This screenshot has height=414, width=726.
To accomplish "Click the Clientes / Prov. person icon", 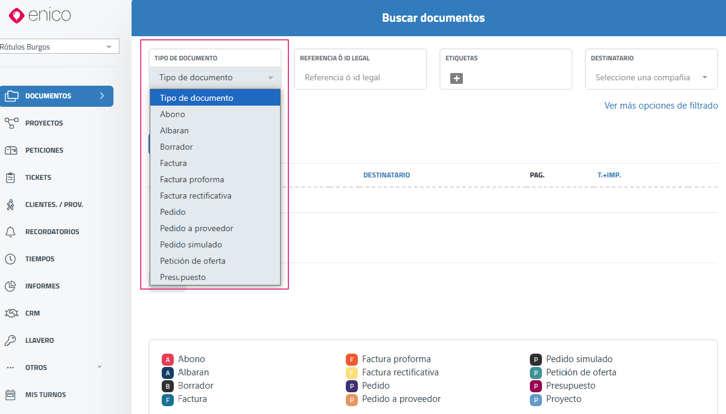I will point(11,205).
